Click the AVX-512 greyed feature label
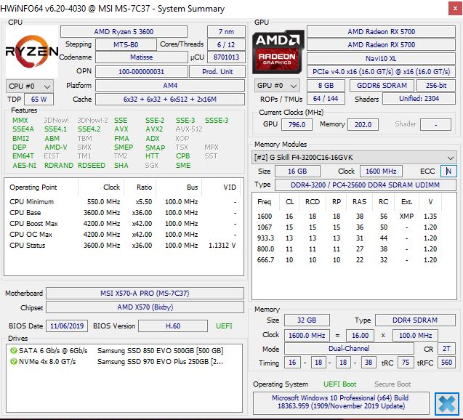 (189, 129)
